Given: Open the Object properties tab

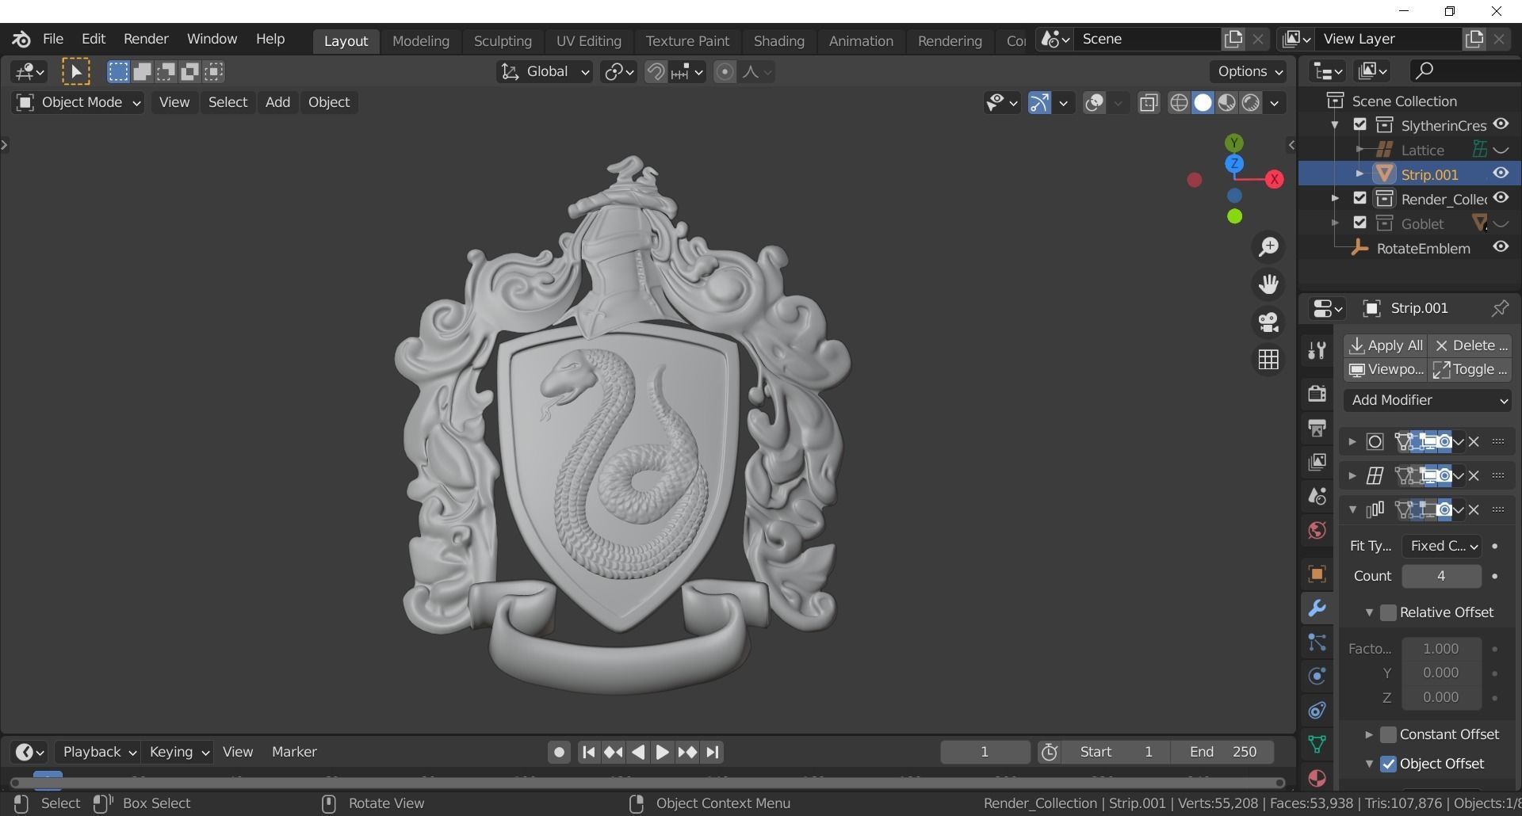Looking at the screenshot, I should [1317, 574].
